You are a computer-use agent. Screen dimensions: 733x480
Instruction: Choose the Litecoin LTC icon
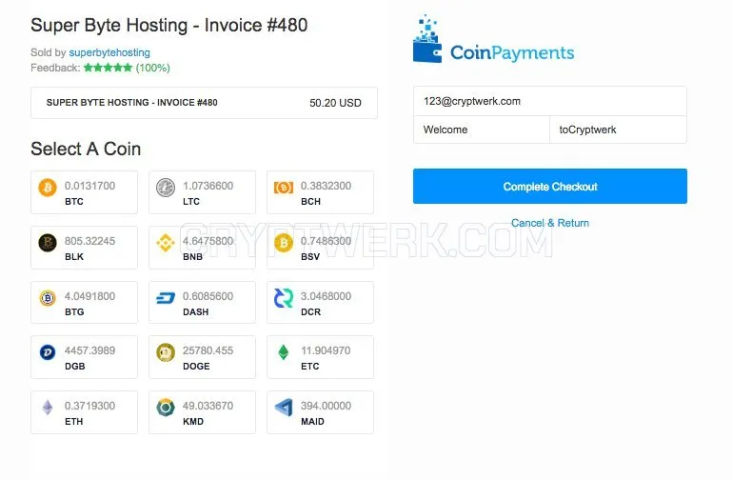[166, 187]
